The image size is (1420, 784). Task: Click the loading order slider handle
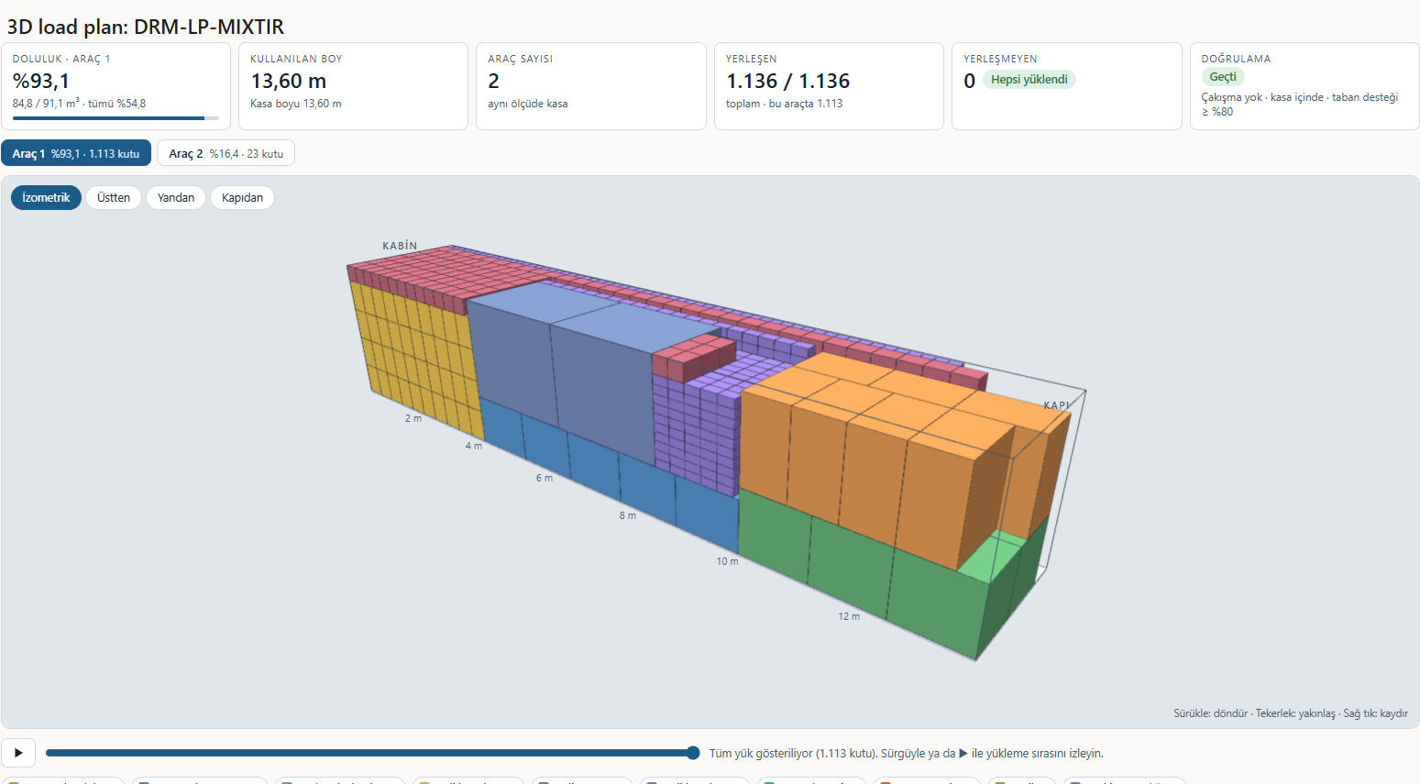pos(693,753)
